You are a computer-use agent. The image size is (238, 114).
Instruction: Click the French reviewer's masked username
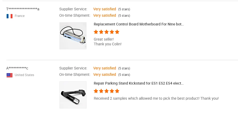23,9
